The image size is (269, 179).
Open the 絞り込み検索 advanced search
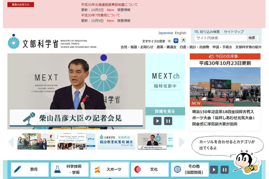(207, 32)
